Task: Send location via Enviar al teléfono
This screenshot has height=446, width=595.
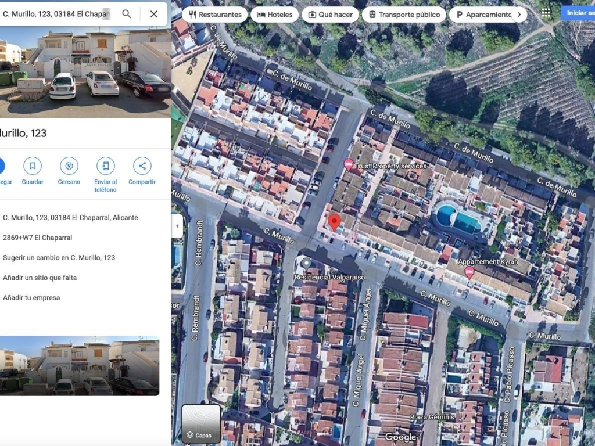Action: [x=106, y=175]
